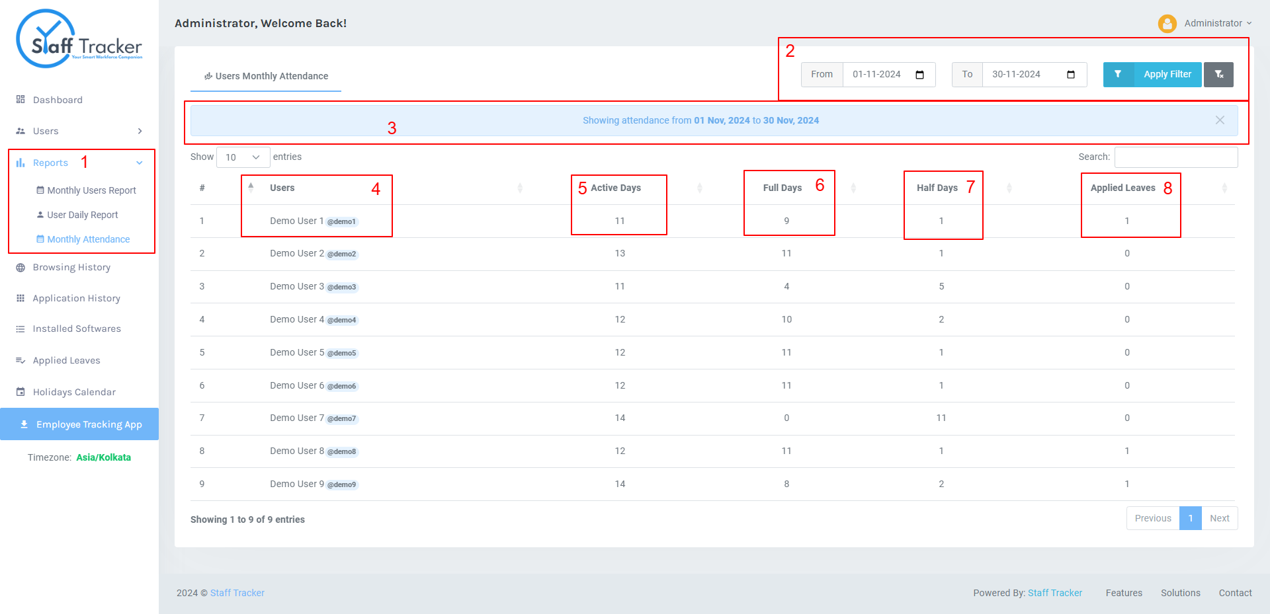Open the To date calendar picker icon
1270x614 pixels.
click(x=1071, y=75)
